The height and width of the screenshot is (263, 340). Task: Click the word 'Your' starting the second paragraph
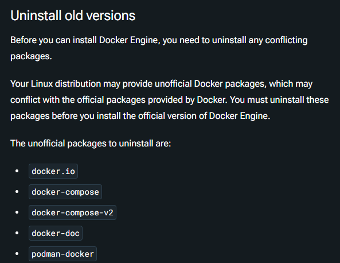tap(19, 84)
